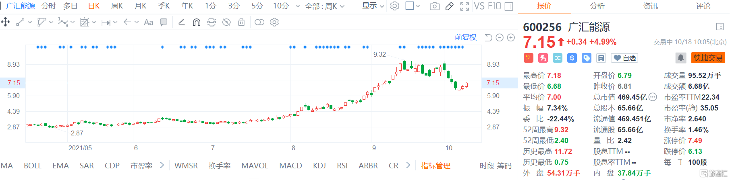Screen dimensions: 730x180
Task: Select the polygon shape drawing tool
Action: click(x=41, y=22)
